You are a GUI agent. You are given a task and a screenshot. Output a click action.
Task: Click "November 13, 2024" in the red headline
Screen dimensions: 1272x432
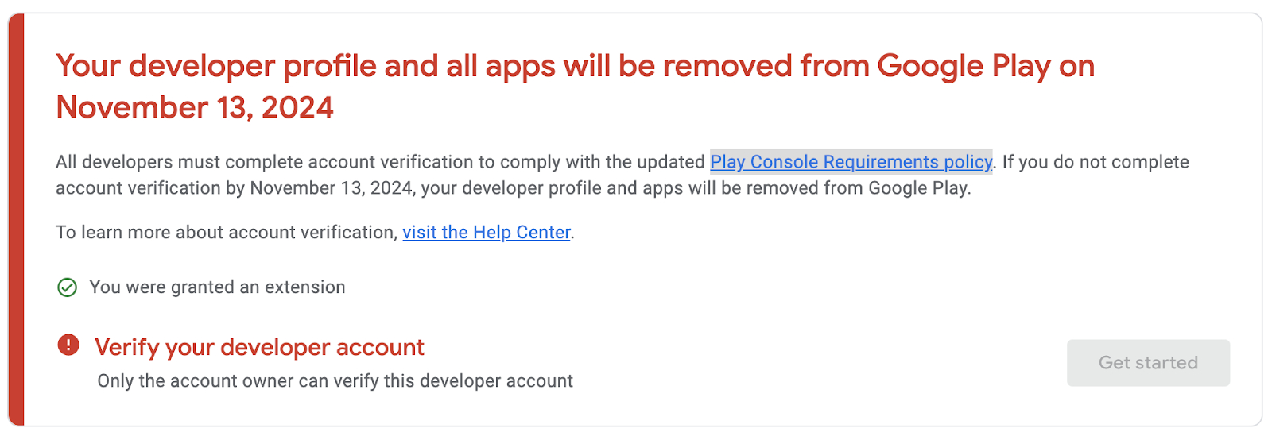[x=195, y=107]
